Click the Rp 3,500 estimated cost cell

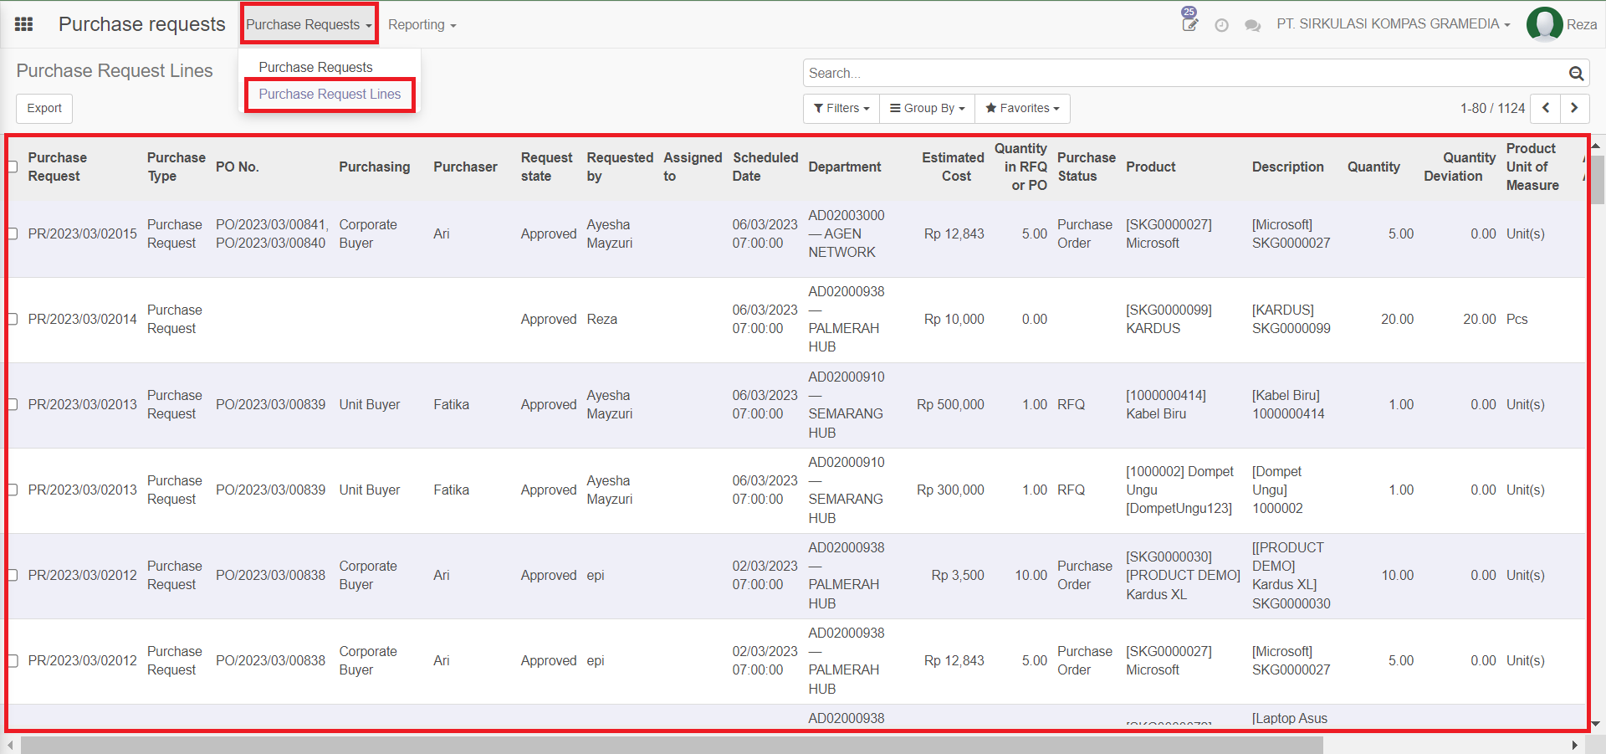[958, 575]
